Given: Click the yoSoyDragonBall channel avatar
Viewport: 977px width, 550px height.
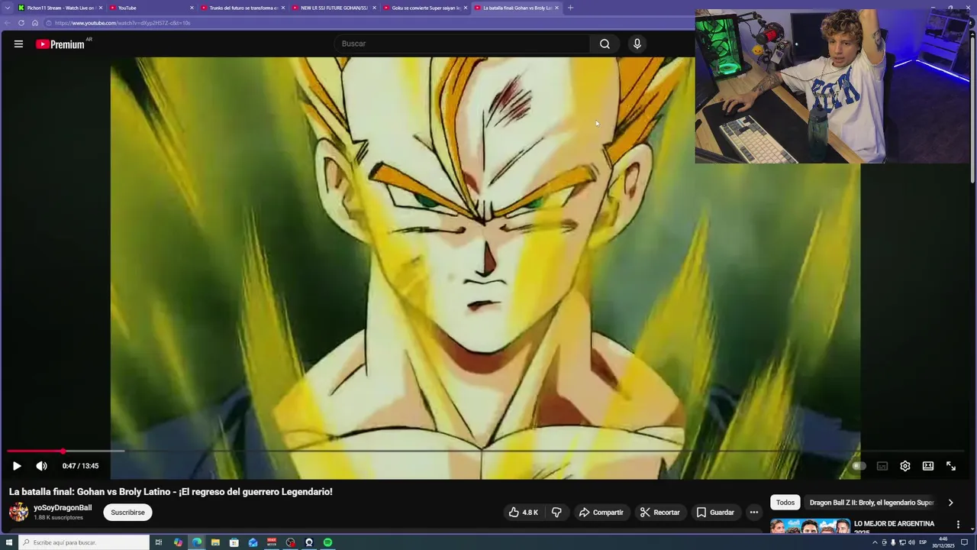Looking at the screenshot, I should [x=18, y=513].
